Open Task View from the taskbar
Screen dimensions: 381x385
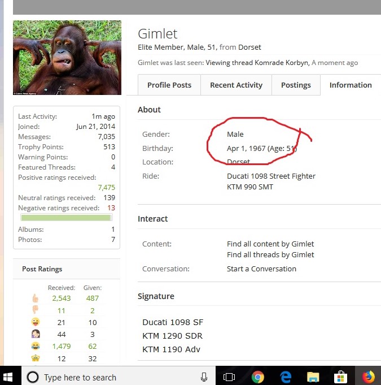click(229, 377)
